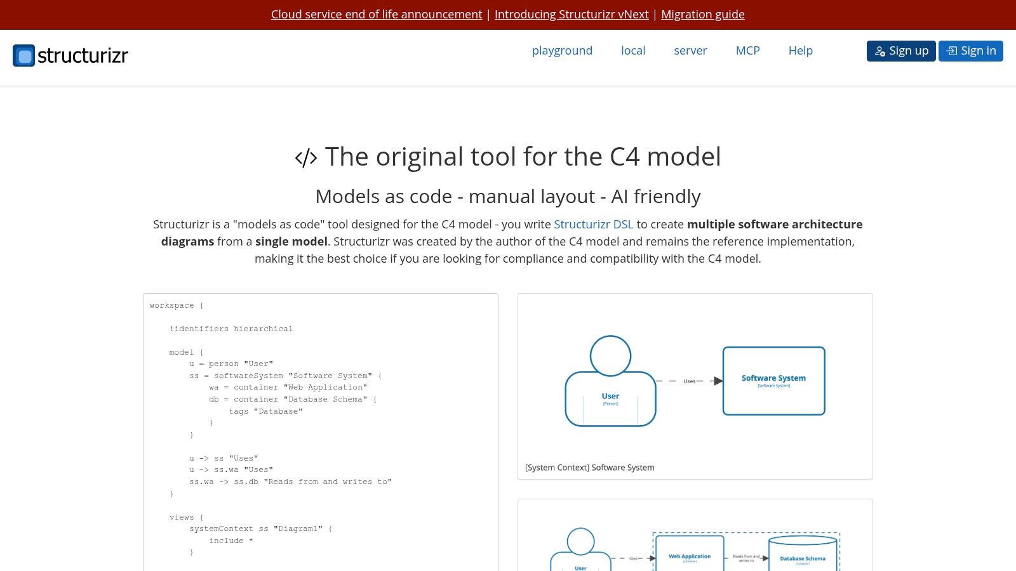Open Introducing Structurizr vNext link

[x=571, y=14]
